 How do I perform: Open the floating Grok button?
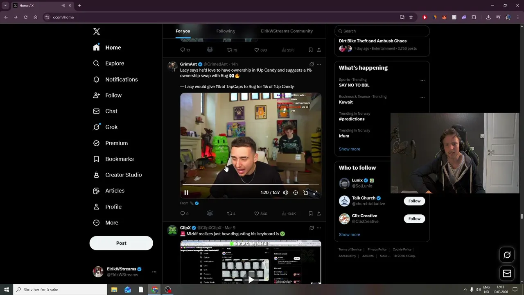(507, 255)
